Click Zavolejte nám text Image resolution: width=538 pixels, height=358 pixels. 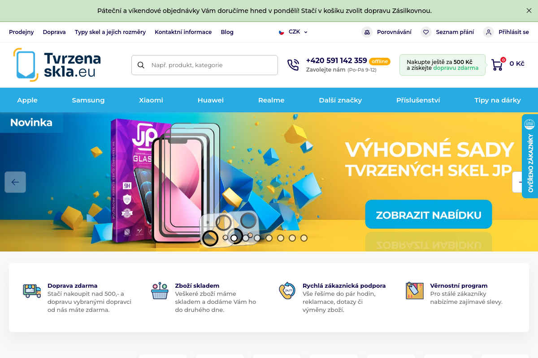point(326,70)
